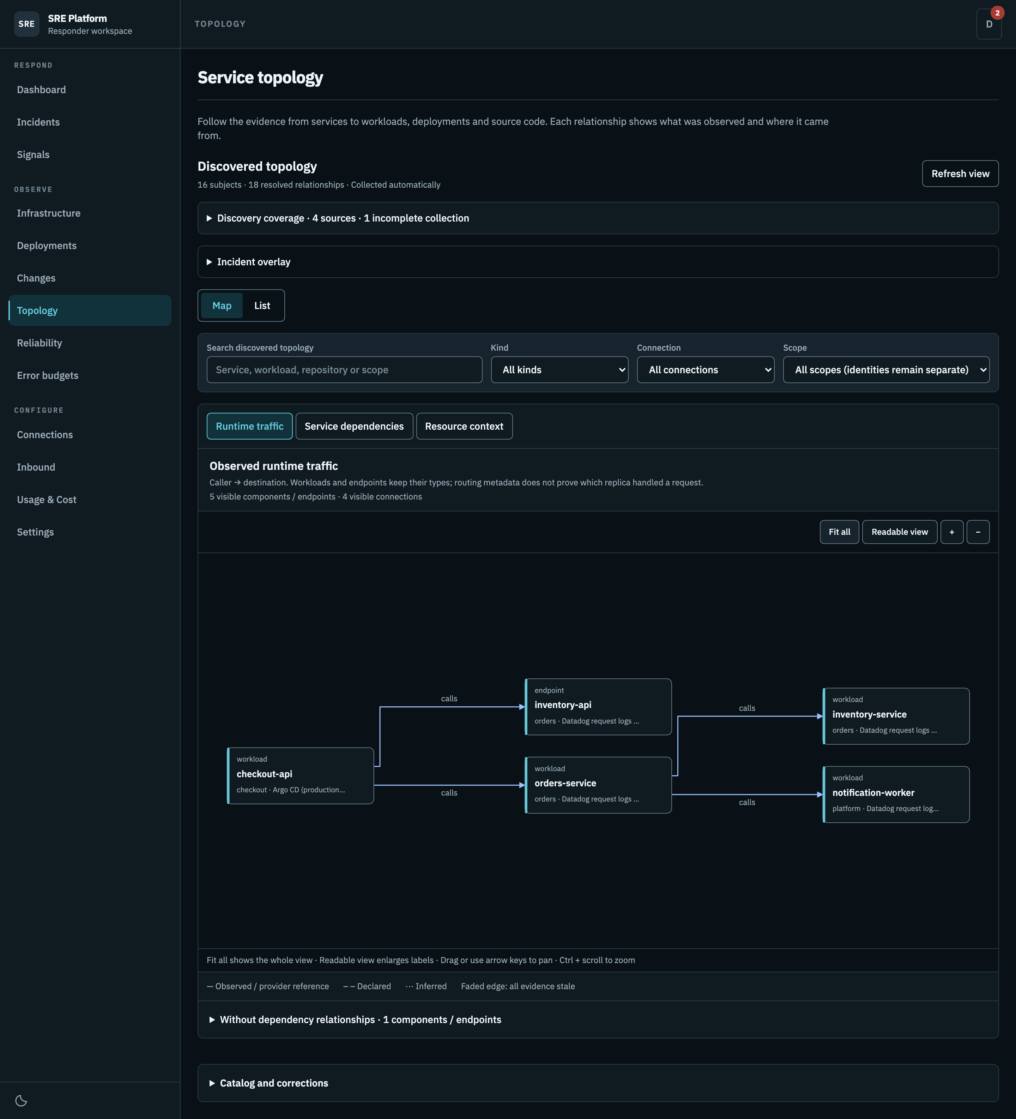Viewport: 1016px width, 1119px height.
Task: Go to Infrastructure page
Action: 90,213
